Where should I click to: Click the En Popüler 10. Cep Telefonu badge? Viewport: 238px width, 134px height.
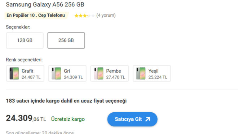pyautogui.click(x=36, y=16)
